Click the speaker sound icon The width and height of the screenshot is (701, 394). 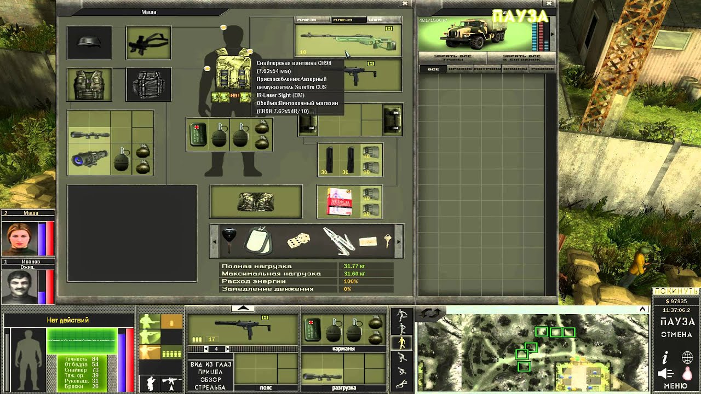tap(665, 374)
